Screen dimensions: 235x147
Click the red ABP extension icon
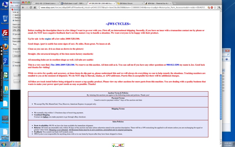pyautogui.click(x=212, y=8)
